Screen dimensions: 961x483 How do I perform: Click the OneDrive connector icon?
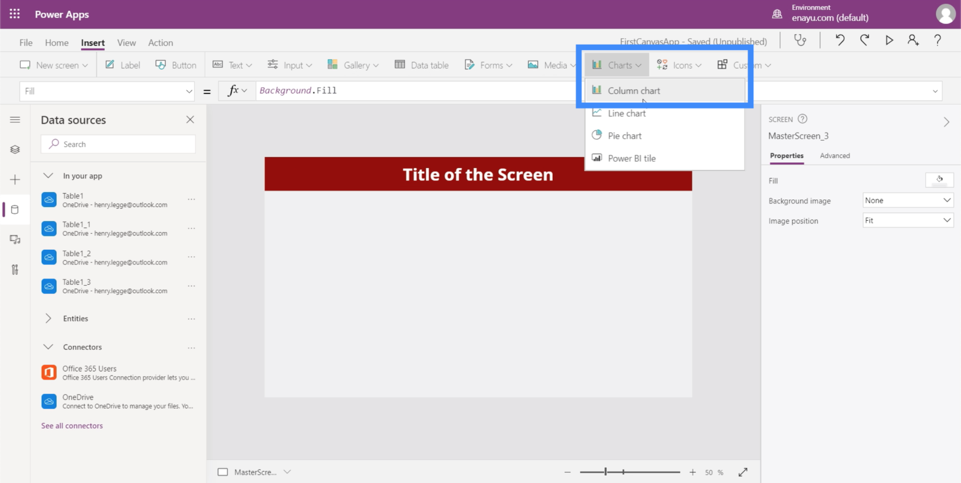pyautogui.click(x=49, y=401)
